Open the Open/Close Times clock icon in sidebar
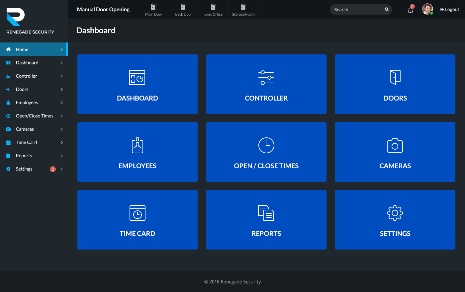This screenshot has width=465, height=292. [x=8, y=116]
